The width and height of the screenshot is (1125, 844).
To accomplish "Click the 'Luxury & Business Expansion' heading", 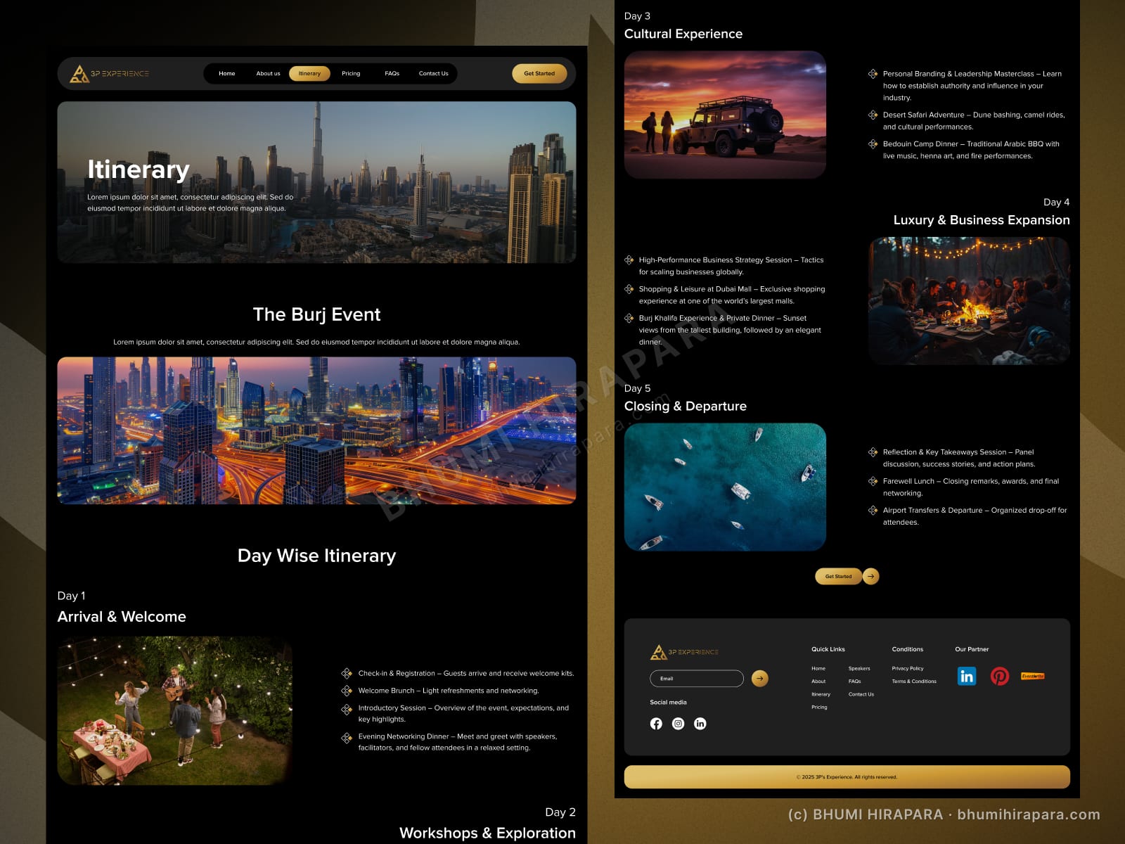I will (x=982, y=220).
